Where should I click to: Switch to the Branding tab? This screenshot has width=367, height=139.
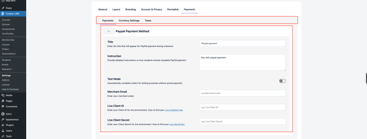click(130, 9)
